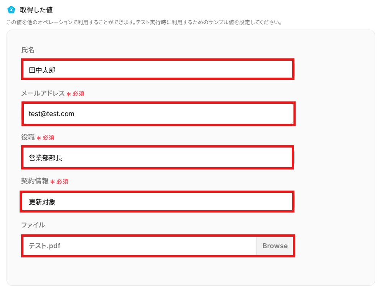Focus the 氏名 field containing 田中太郎
The width and height of the screenshot is (385, 292).
(x=157, y=70)
